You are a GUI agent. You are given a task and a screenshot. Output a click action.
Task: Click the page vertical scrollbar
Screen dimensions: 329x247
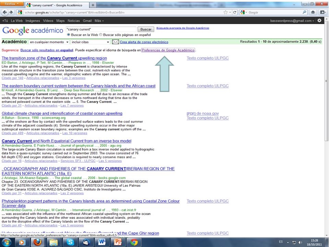click(x=327, y=81)
